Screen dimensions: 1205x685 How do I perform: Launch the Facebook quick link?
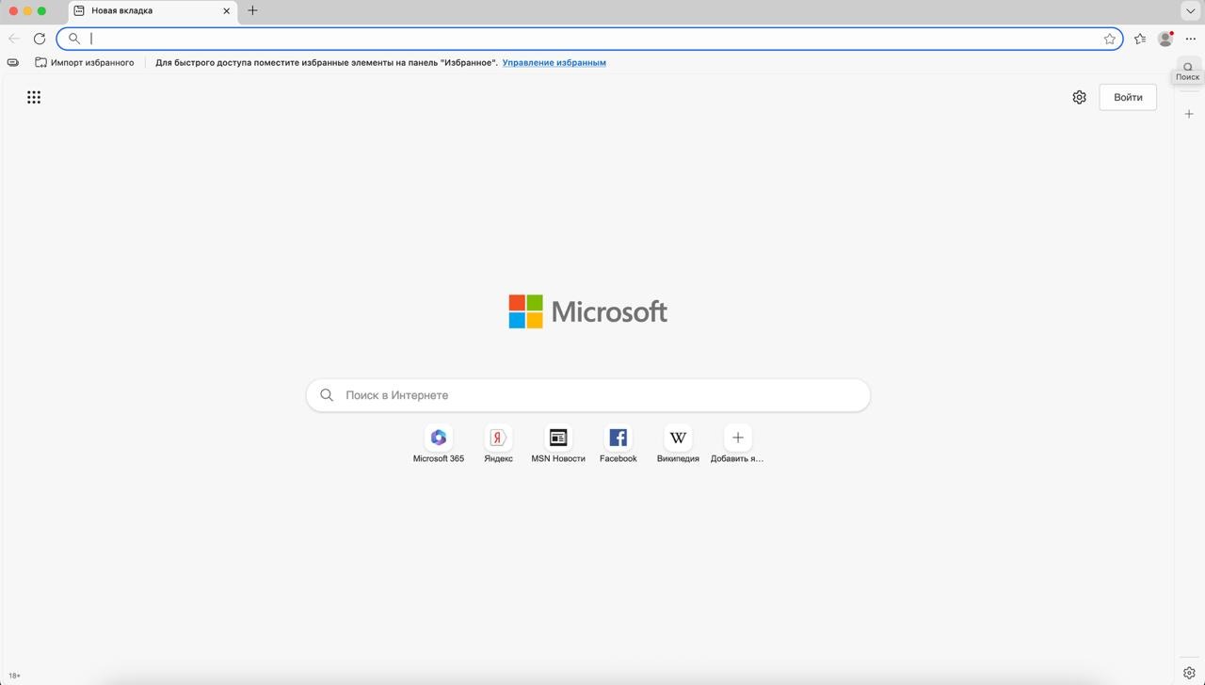click(618, 443)
